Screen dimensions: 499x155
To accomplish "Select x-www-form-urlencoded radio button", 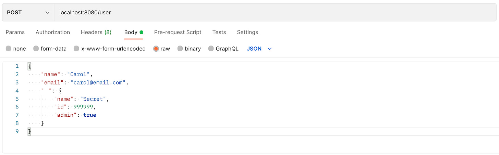I will point(76,49).
